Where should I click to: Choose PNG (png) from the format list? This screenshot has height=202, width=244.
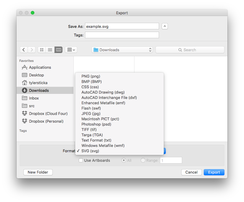(x=90, y=76)
